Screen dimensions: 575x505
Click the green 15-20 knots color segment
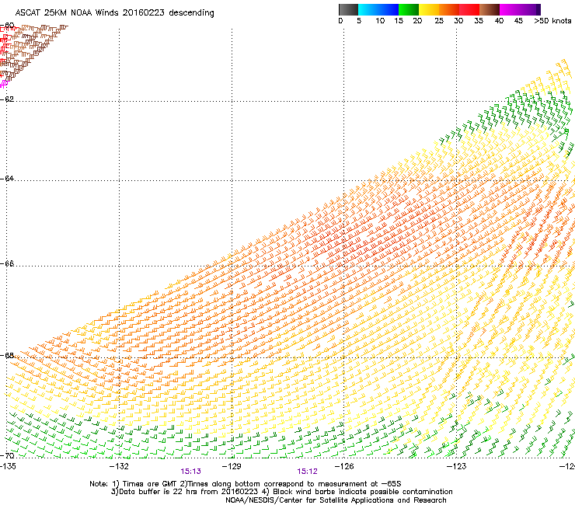(x=409, y=9)
